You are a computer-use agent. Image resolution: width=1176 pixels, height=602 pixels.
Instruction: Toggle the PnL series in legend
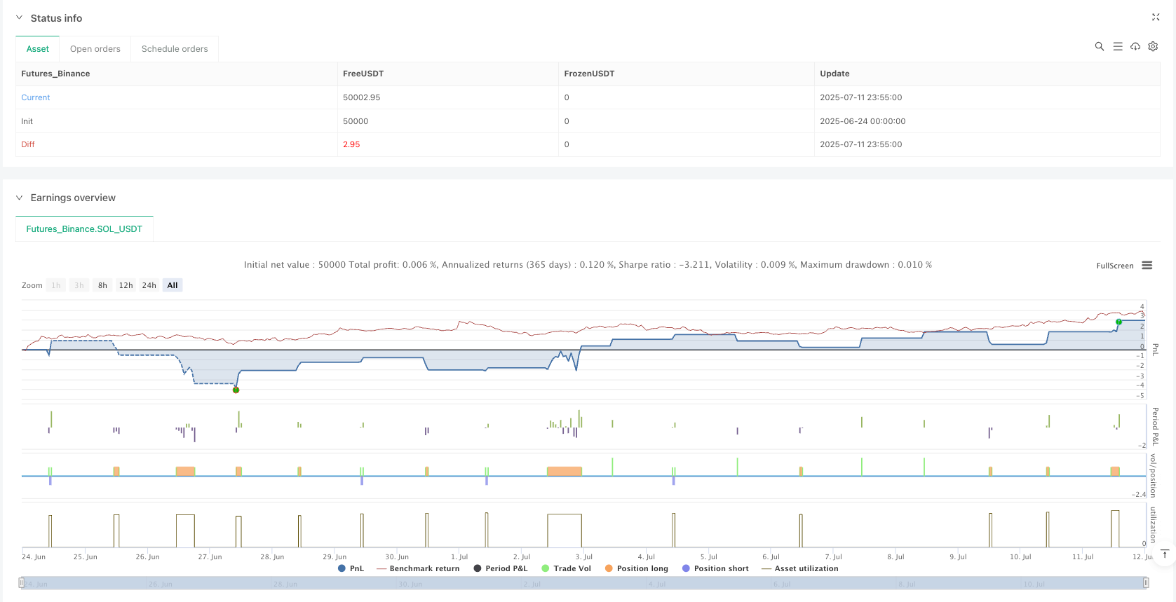(351, 568)
